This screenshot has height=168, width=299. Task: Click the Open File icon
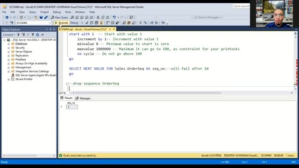(x=36, y=17)
